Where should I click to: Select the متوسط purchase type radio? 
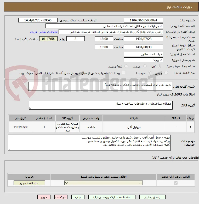(x=149, y=73)
